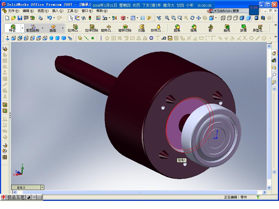Open the 自定义 dropdown at bottom left
The height and width of the screenshot is (209, 279).
pos(43,187)
